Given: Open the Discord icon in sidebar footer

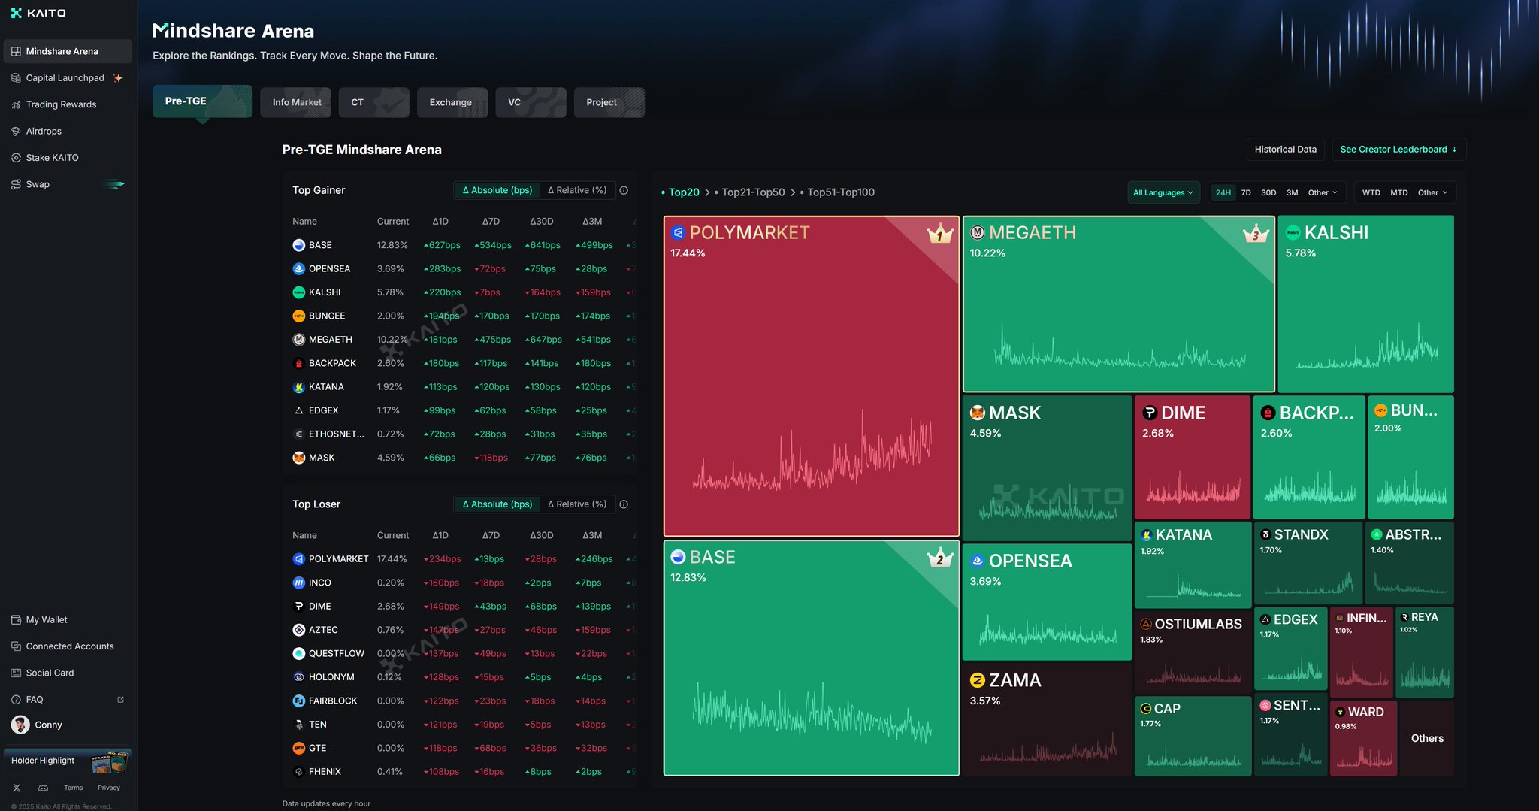Looking at the screenshot, I should tap(44, 788).
